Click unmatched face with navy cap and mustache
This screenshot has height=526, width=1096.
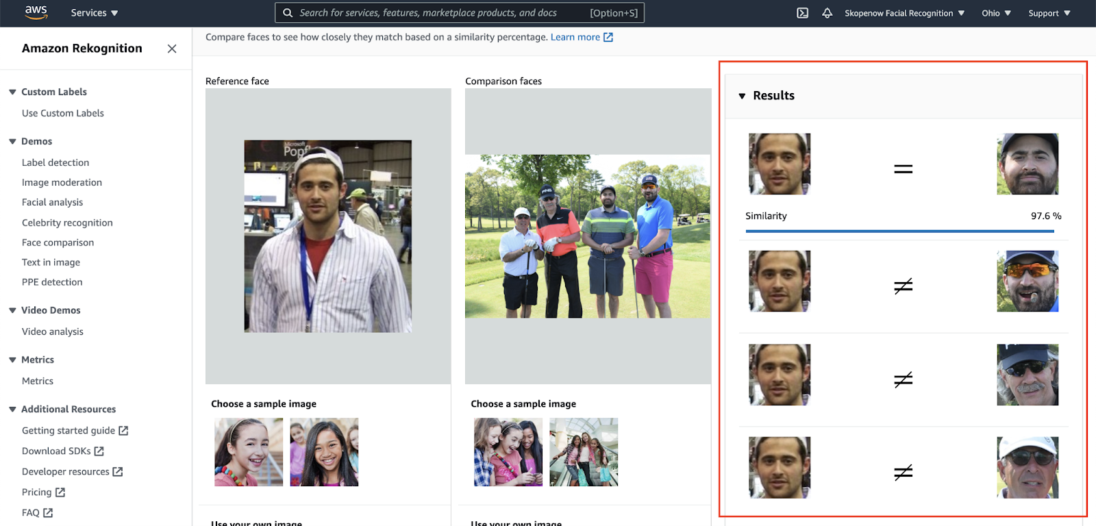pyautogui.click(x=1027, y=375)
